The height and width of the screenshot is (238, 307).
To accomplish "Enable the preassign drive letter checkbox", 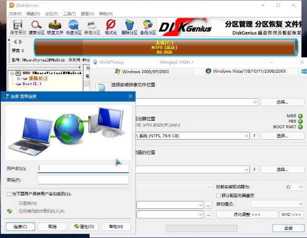I will pyautogui.click(x=218, y=195).
